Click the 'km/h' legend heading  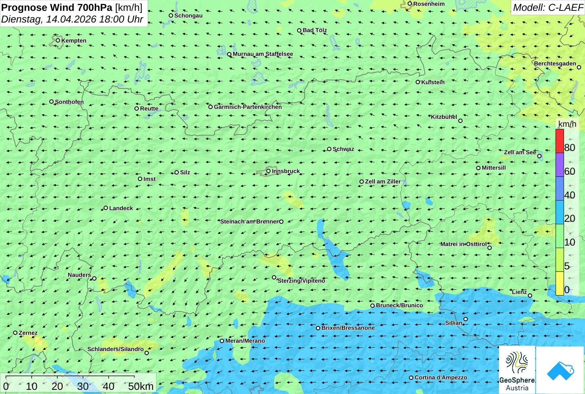pyautogui.click(x=567, y=124)
